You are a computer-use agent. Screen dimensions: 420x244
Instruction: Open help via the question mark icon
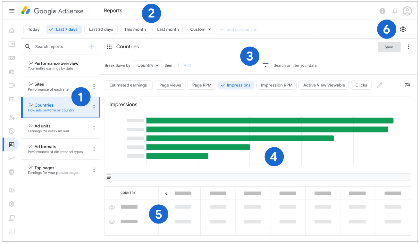(382, 11)
